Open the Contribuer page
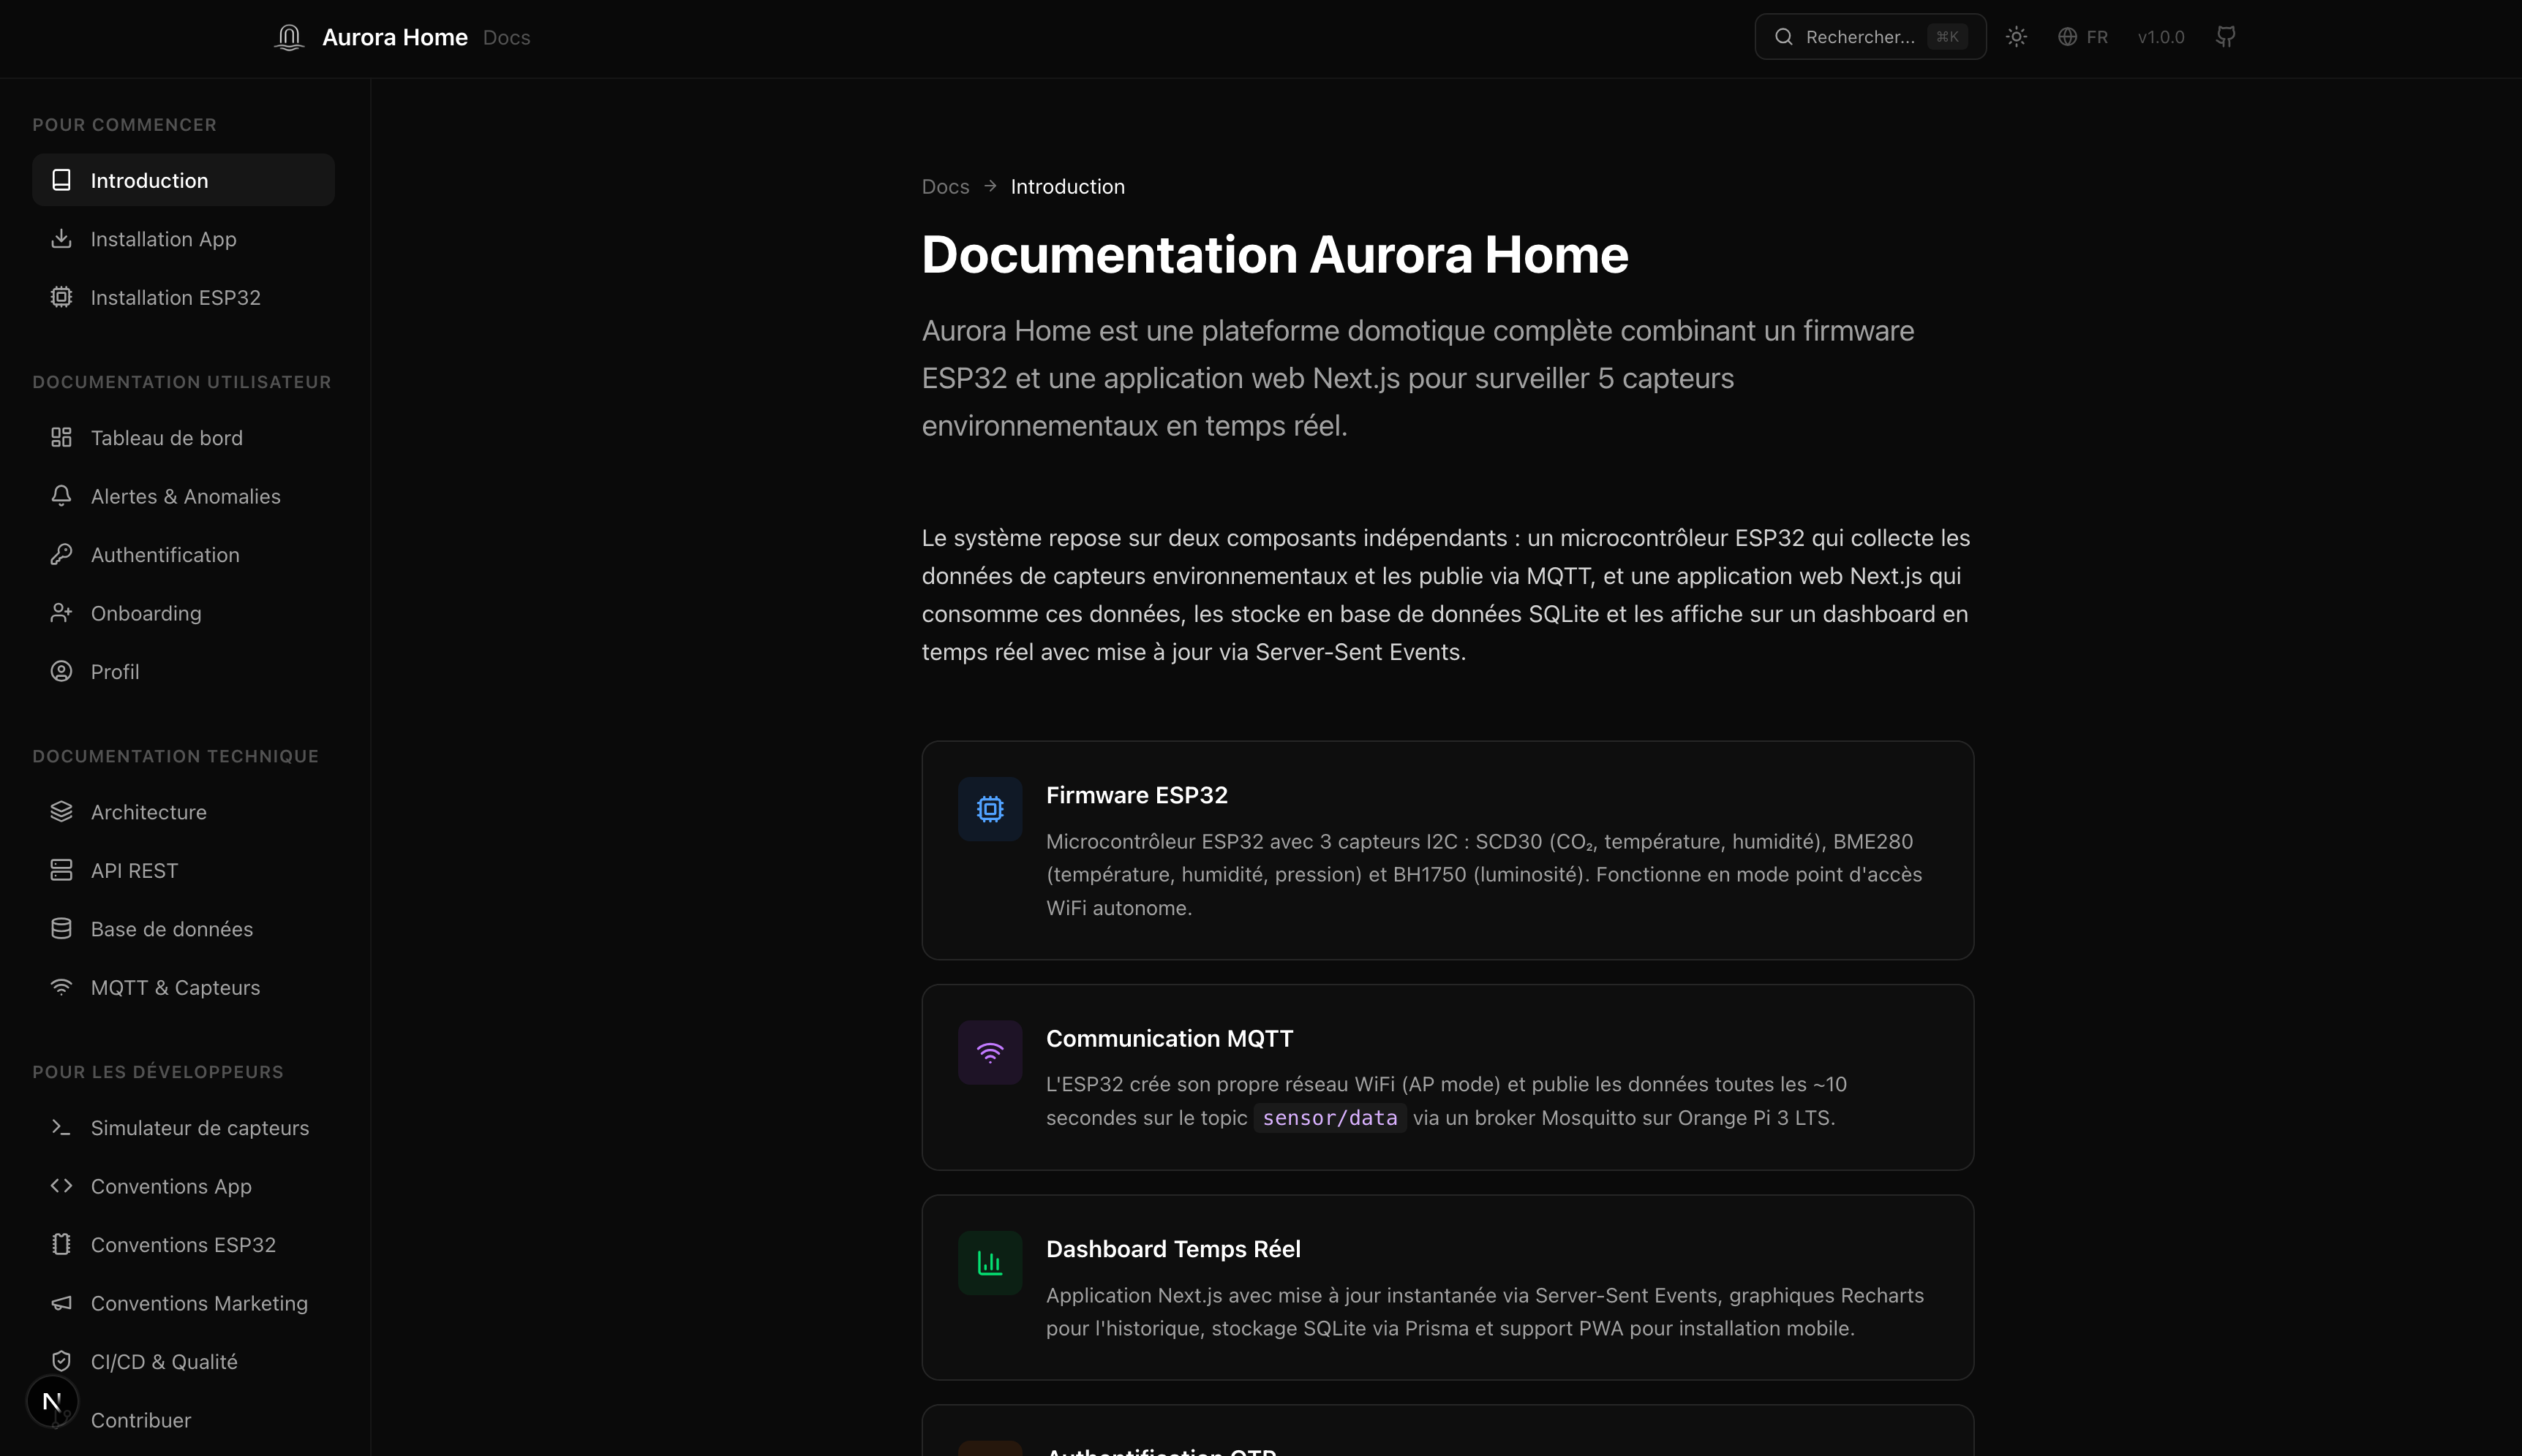The image size is (2522, 1456). (x=183, y=1420)
